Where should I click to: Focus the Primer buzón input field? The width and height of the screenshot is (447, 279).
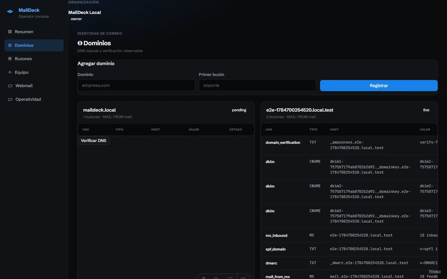[x=257, y=85]
